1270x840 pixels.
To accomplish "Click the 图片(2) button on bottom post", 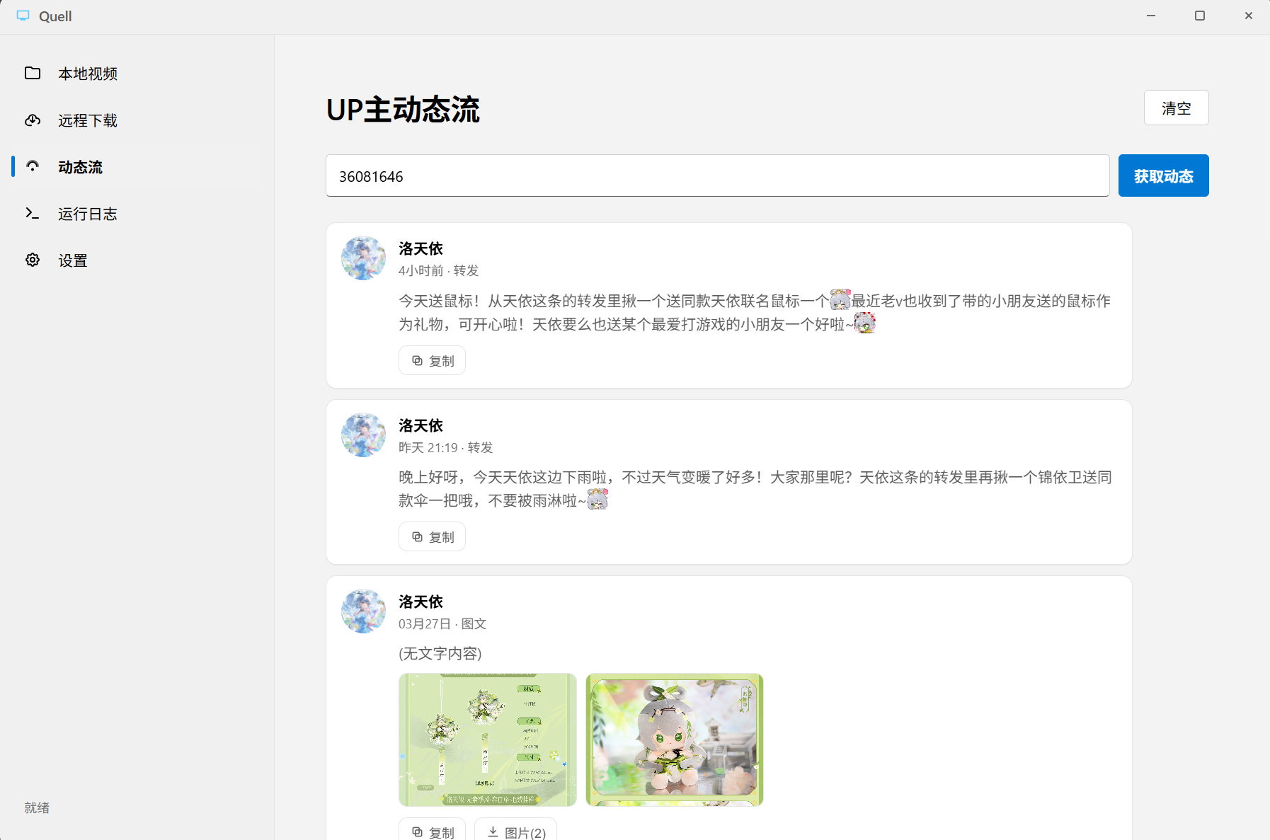I will tap(516, 832).
